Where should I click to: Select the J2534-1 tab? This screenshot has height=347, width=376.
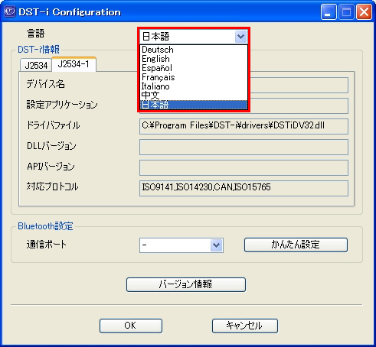(74, 64)
